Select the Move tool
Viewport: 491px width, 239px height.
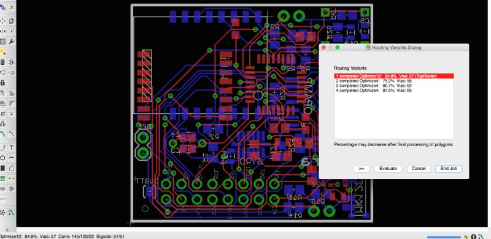click(3, 21)
